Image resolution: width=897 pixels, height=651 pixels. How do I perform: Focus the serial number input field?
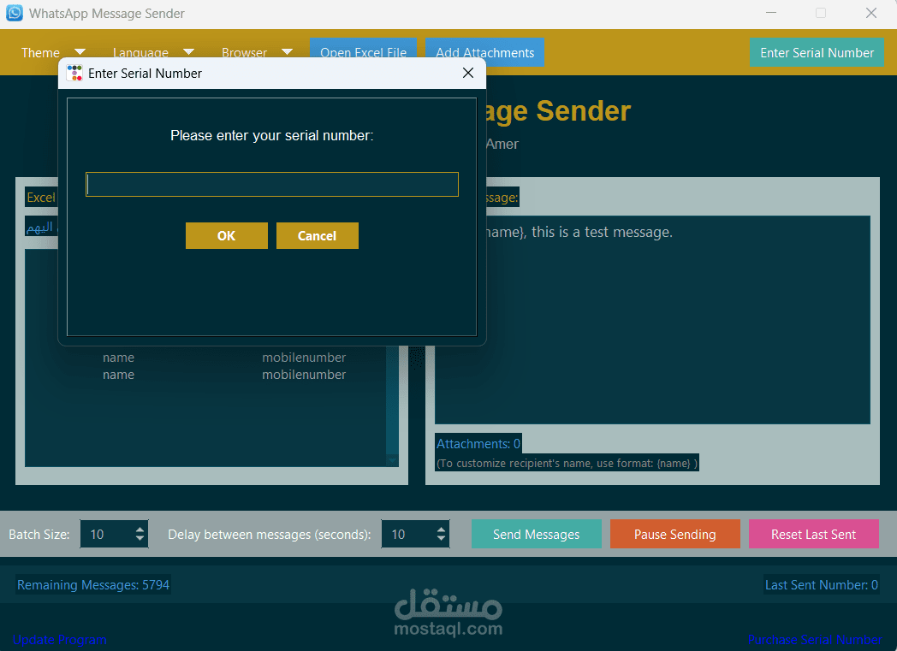point(272,185)
